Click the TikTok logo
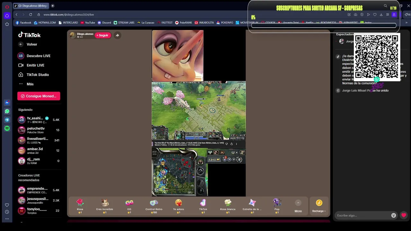411x231 pixels. click(x=29, y=35)
